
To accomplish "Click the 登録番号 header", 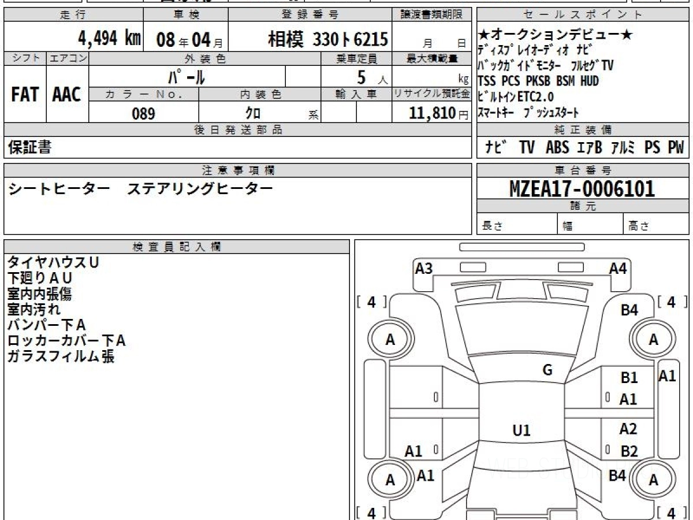I will [x=311, y=15].
